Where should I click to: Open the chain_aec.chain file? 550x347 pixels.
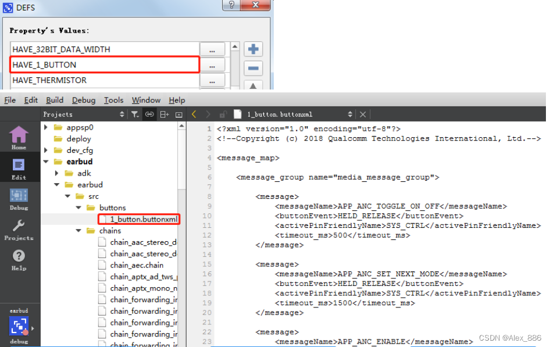(x=137, y=265)
